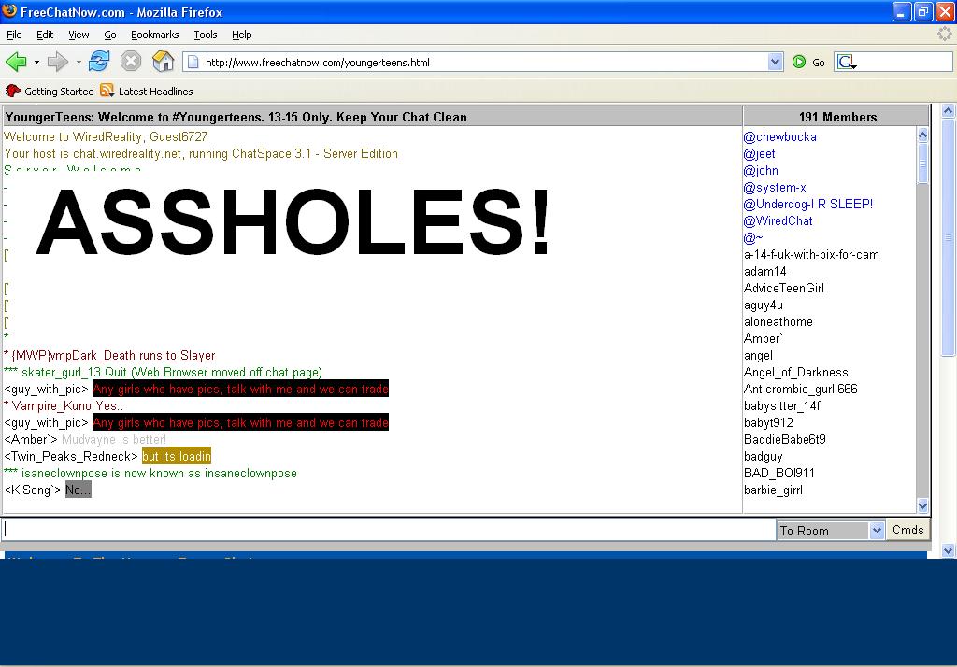Select member babysitter_14f in the list
Viewport: 957px width, 667px height.
tap(782, 405)
